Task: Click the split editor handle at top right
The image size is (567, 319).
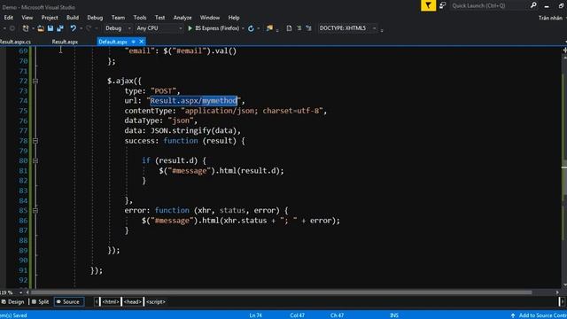Action: [564, 51]
